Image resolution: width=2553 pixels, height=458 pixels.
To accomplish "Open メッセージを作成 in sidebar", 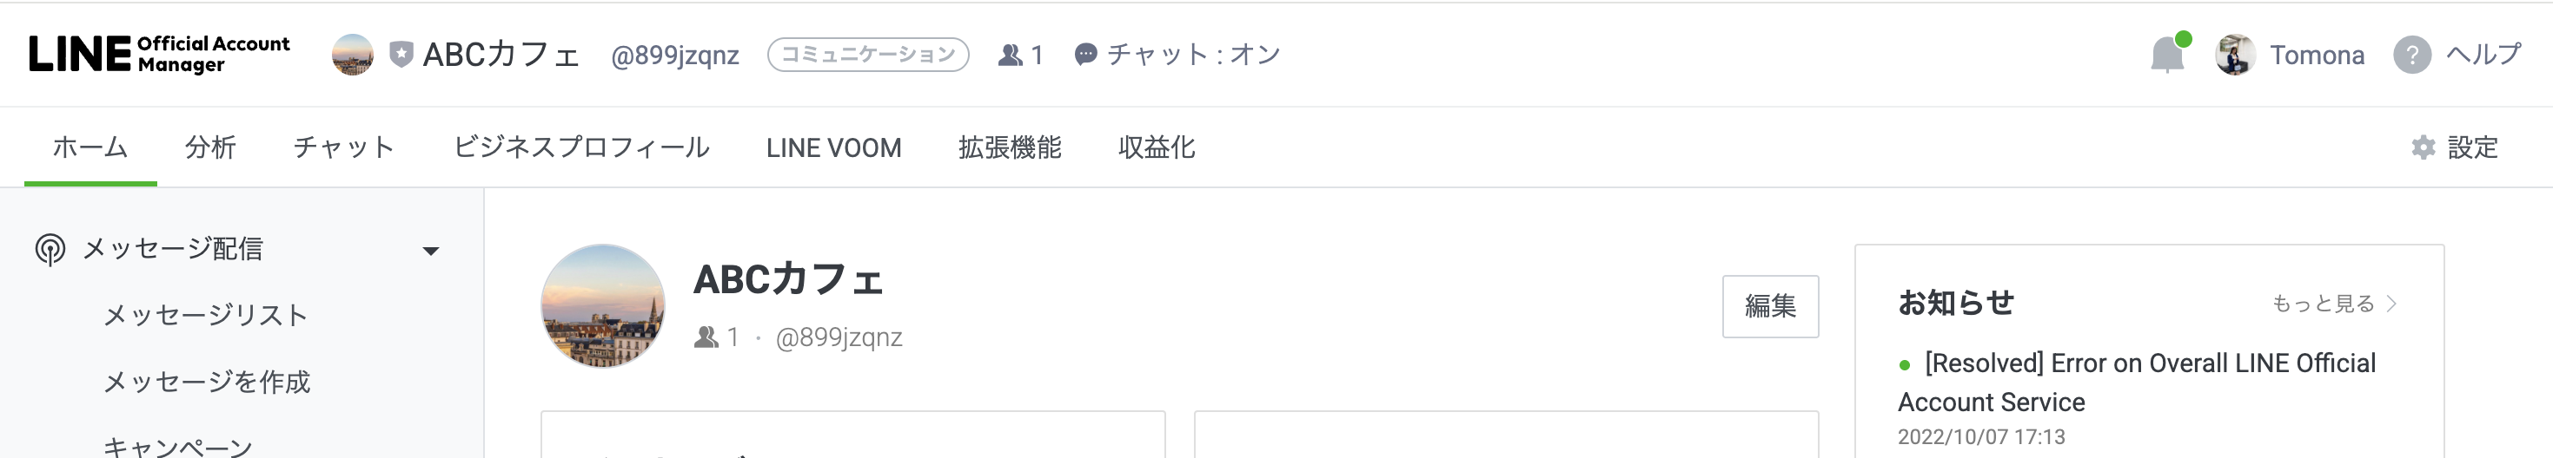I will coord(206,382).
